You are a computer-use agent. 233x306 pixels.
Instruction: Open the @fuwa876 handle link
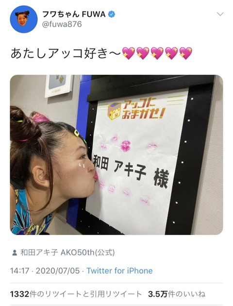62,25
